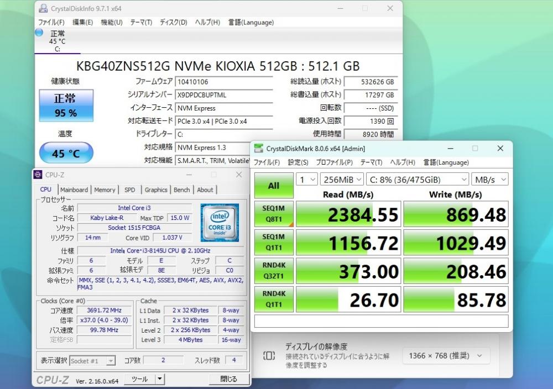Click the KBG40ZNS512G drive model heading
This screenshot has height=389, width=553.
pyautogui.click(x=218, y=66)
